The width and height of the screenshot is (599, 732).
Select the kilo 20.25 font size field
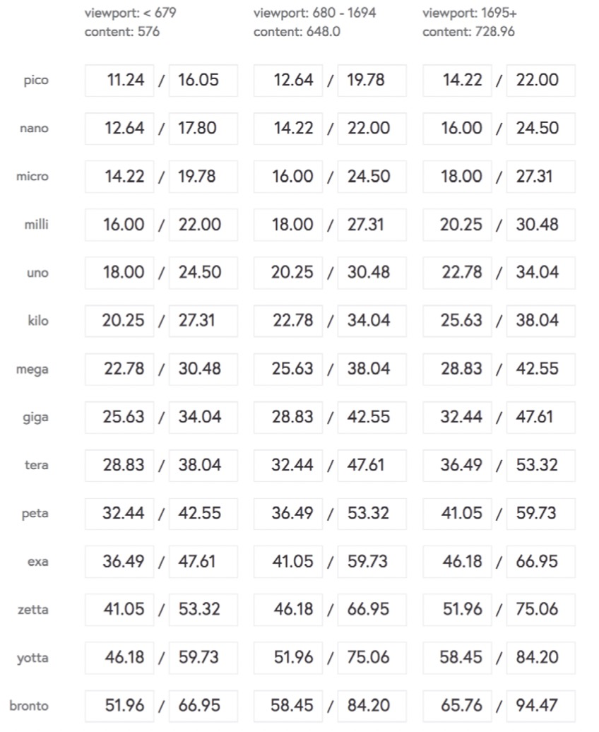click(x=119, y=321)
